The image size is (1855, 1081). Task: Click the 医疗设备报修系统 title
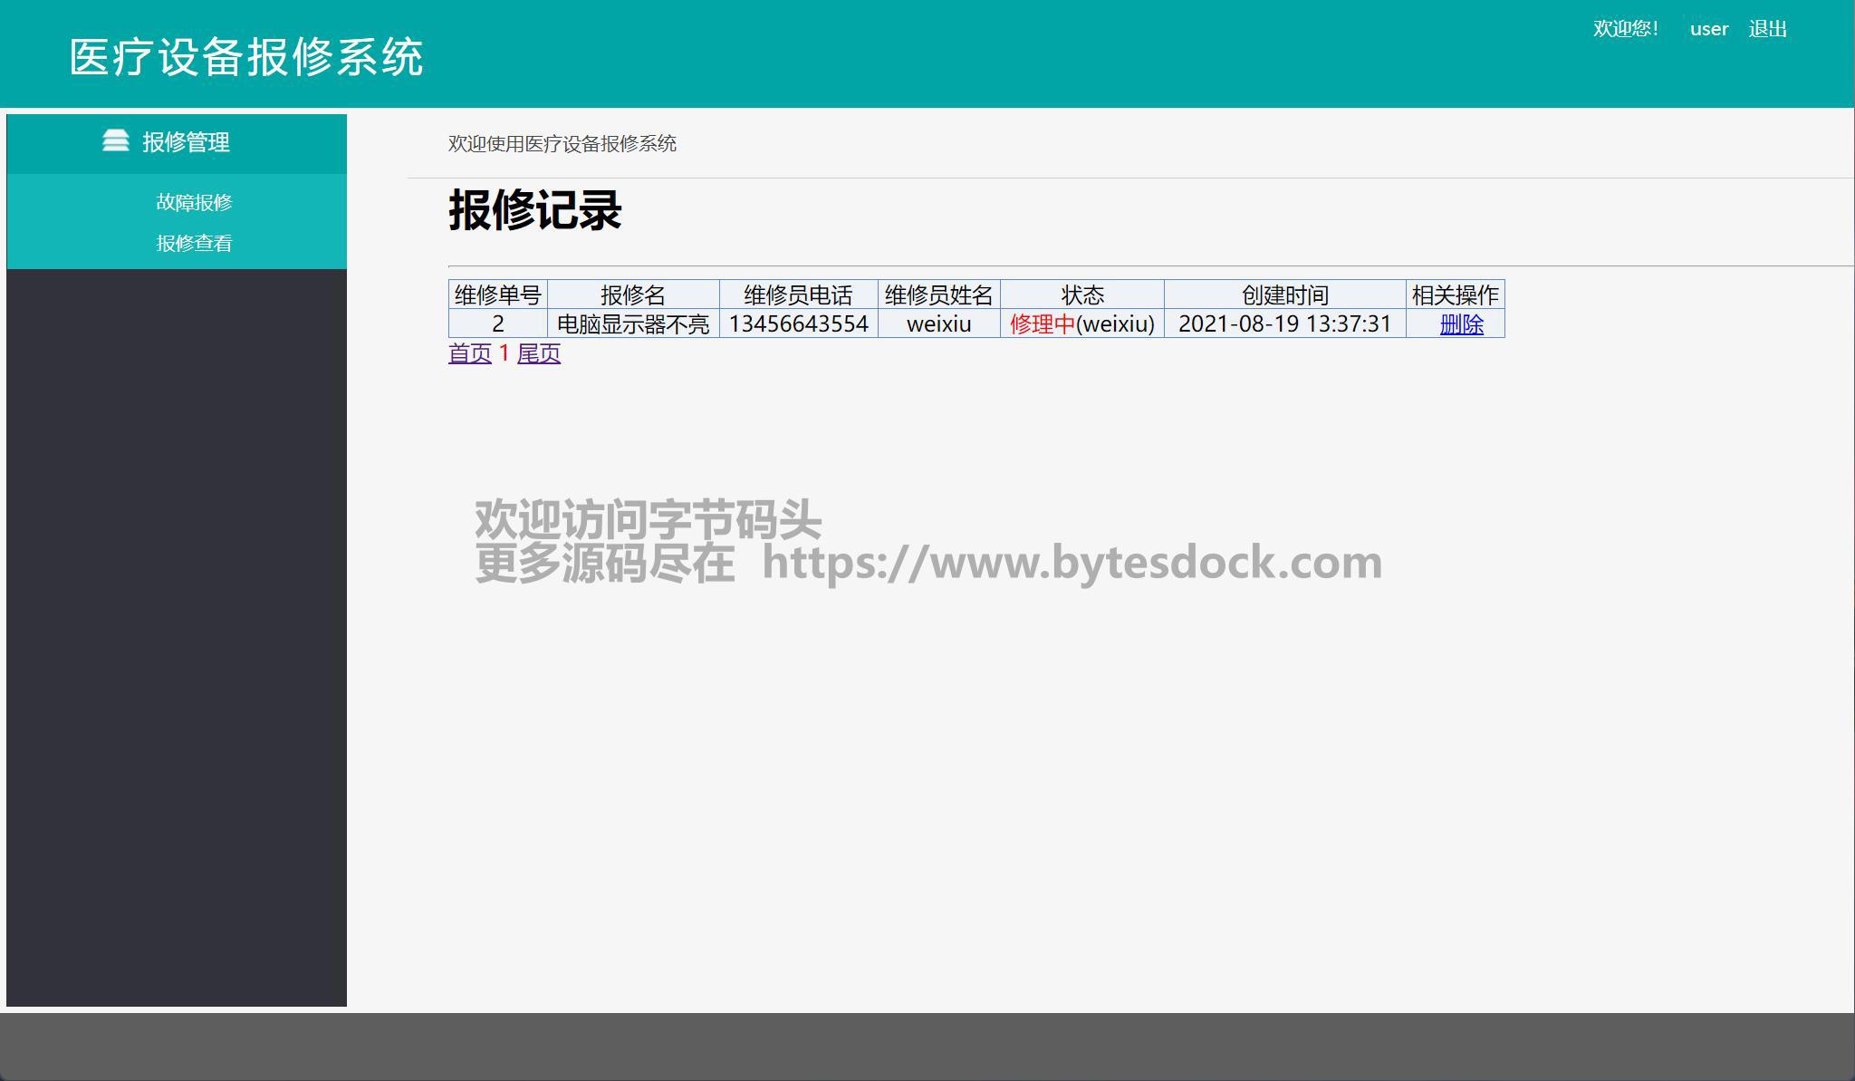coord(246,57)
